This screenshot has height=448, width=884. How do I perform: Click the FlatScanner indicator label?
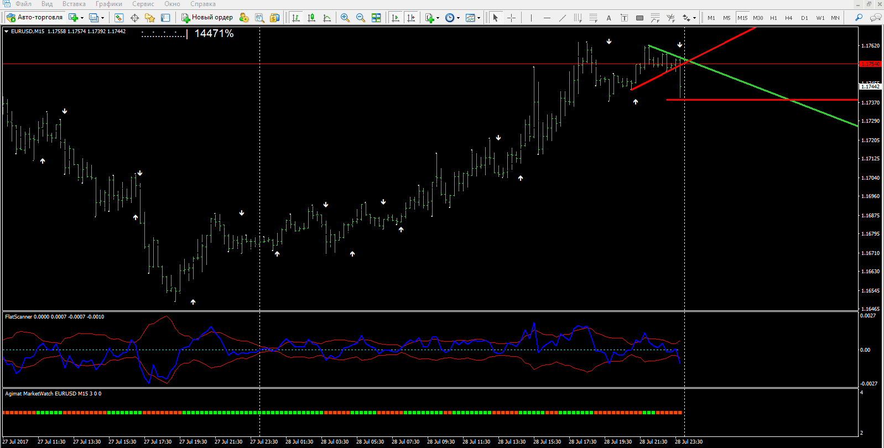(54, 317)
